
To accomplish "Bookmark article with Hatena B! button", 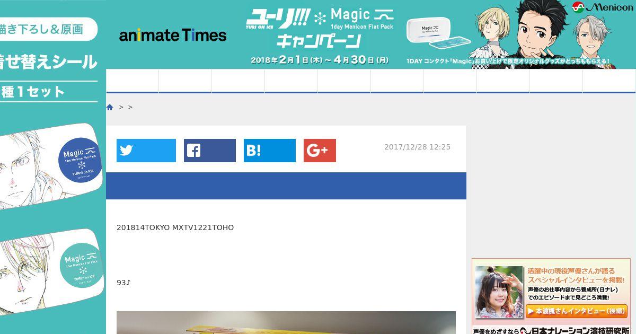I will pyautogui.click(x=270, y=151).
